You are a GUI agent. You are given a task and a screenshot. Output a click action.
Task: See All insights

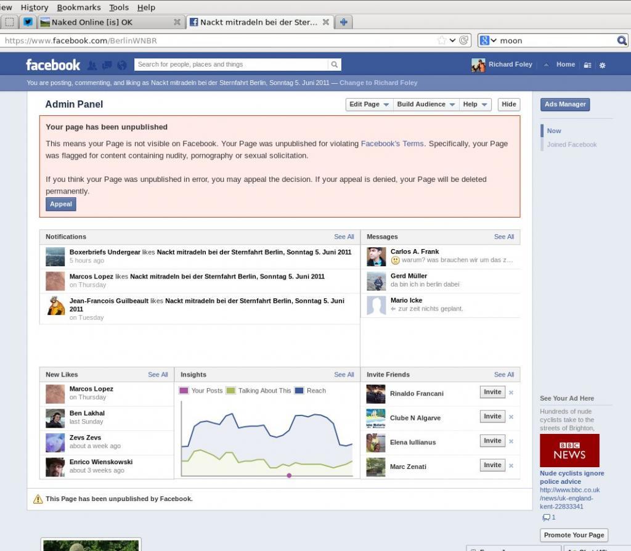click(344, 374)
